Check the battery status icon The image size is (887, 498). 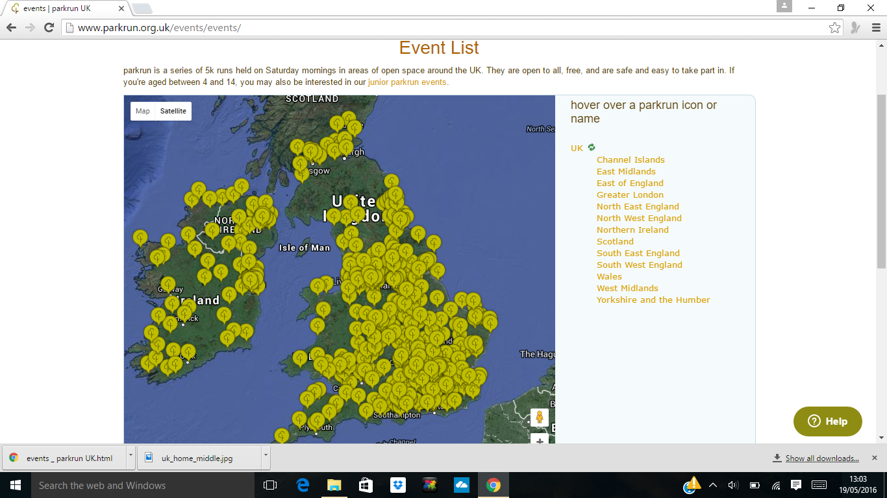click(755, 485)
